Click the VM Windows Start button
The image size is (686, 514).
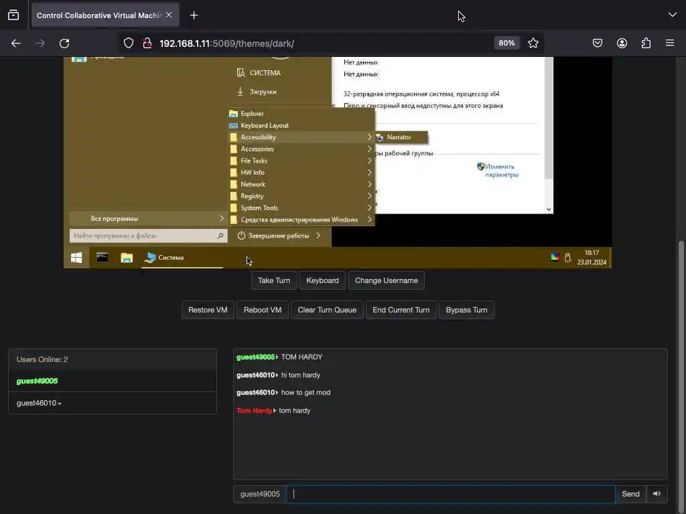(x=76, y=258)
